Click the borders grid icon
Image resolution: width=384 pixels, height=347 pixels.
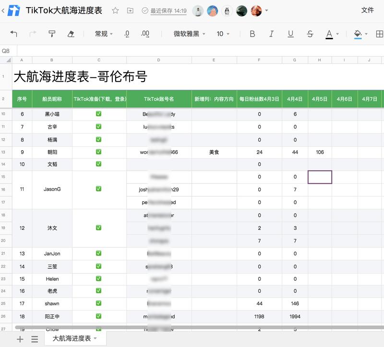click(x=379, y=34)
